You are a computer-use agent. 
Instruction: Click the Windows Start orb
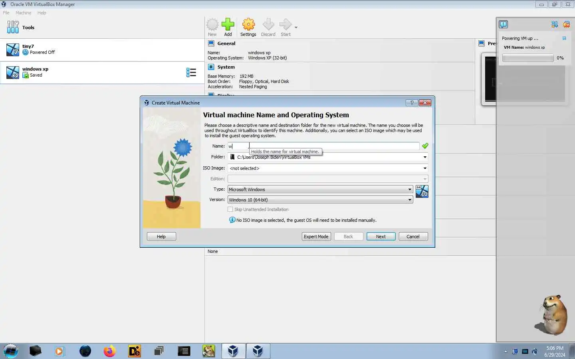pos(11,351)
